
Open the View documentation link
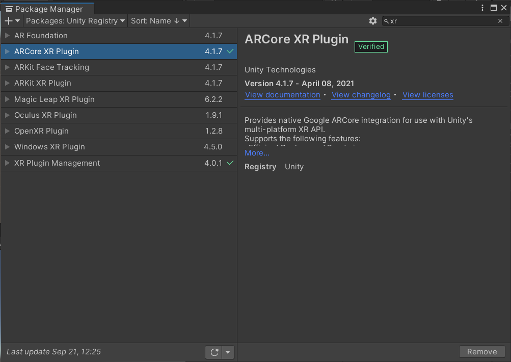click(283, 95)
